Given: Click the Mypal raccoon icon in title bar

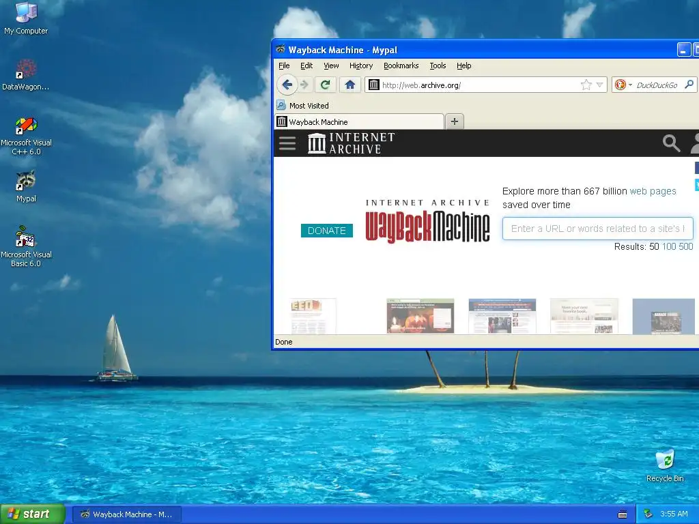Looking at the screenshot, I should coord(281,49).
